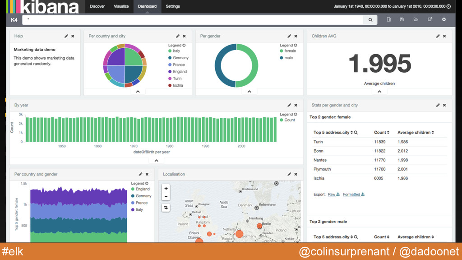Click the search magnifier button
Screen dimensions: 462x260
pos(370,20)
